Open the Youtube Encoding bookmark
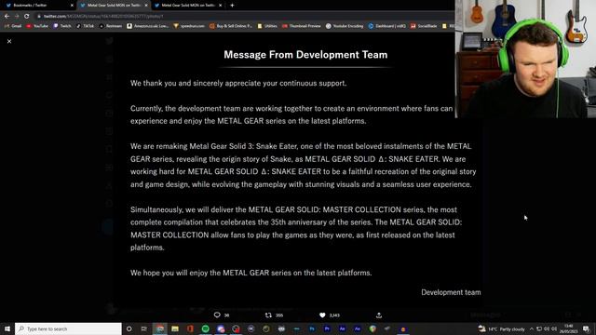 (345, 26)
